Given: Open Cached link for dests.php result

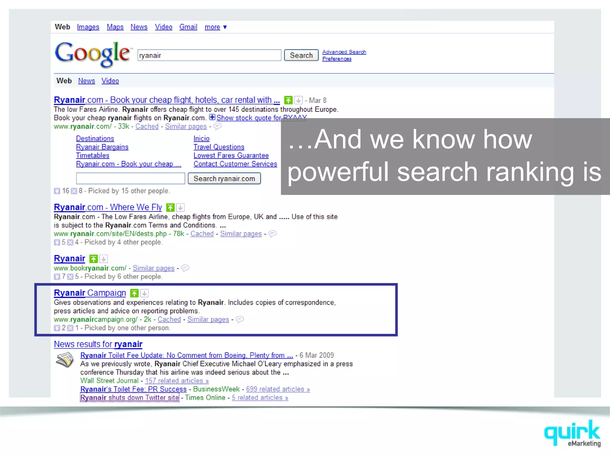Looking at the screenshot, I should point(202,234).
